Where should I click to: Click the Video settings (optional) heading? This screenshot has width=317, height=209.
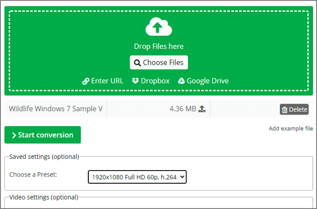43,197
